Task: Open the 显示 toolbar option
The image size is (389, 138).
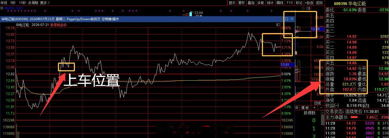Action: pyautogui.click(x=232, y=3)
